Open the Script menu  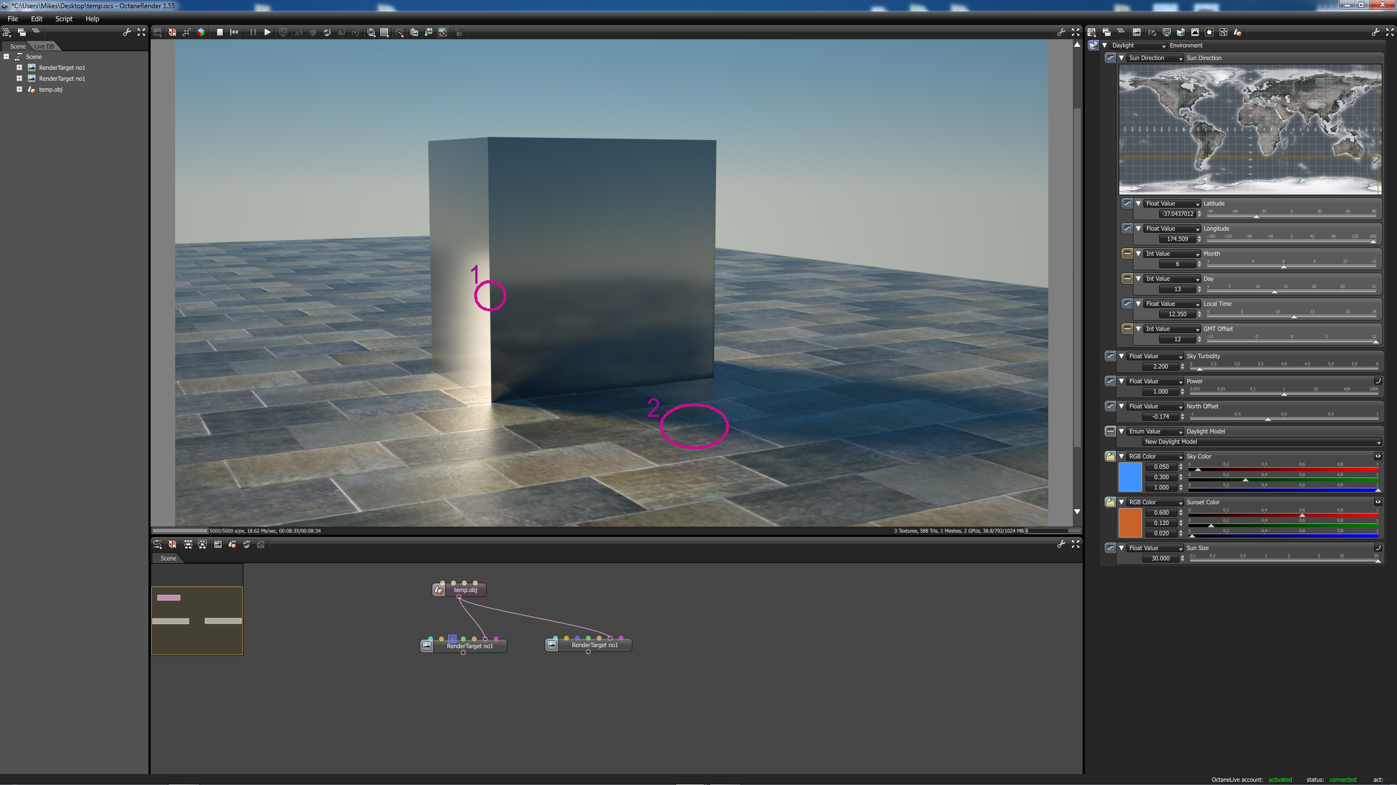click(63, 19)
